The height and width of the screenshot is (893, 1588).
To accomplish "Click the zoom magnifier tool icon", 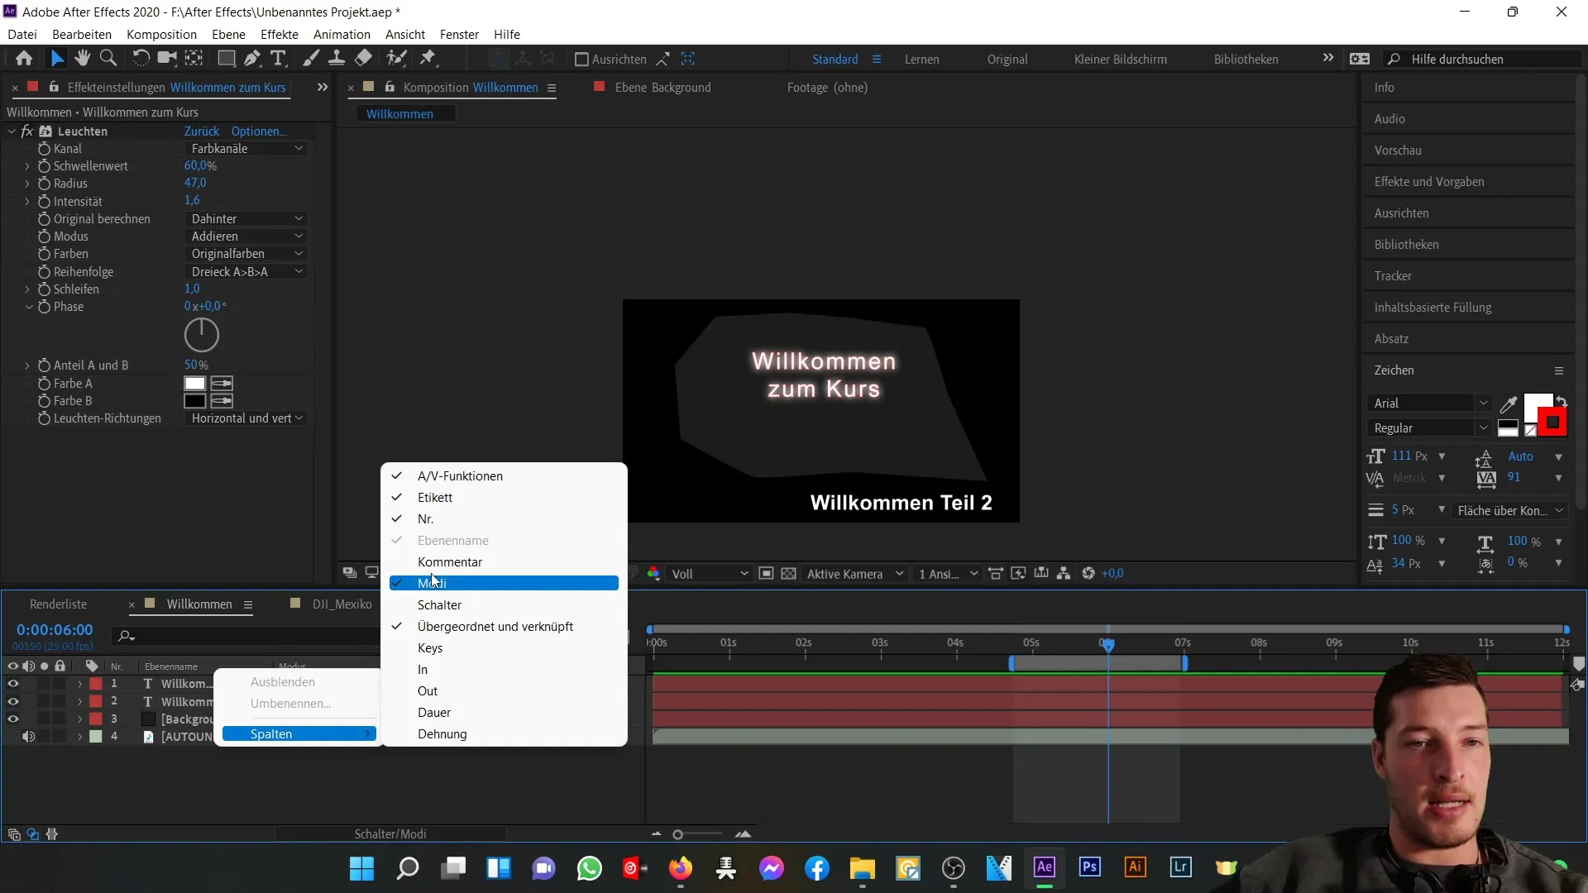I will coord(108,59).
